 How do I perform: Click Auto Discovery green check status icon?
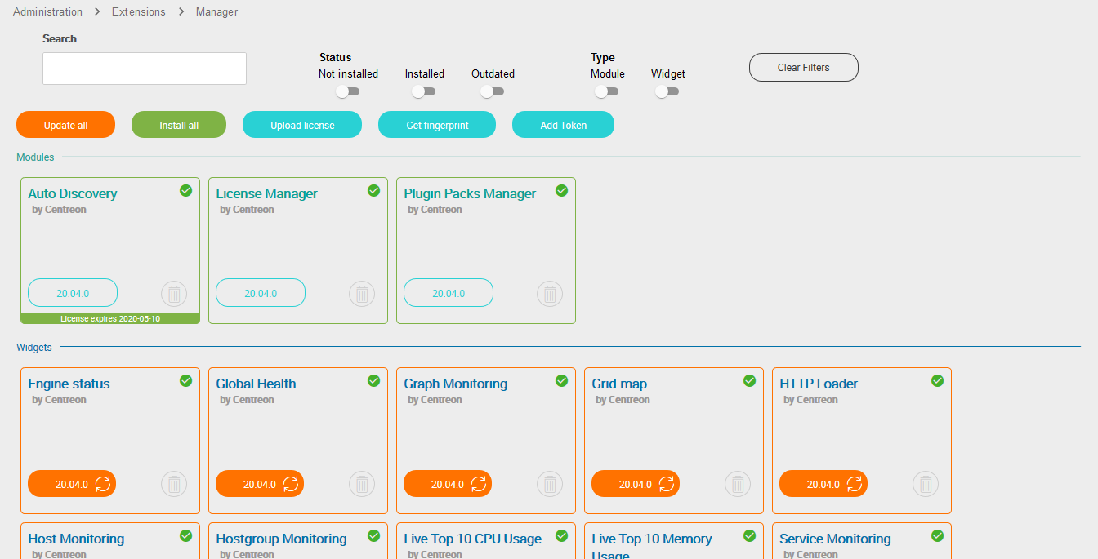pyautogui.click(x=185, y=190)
